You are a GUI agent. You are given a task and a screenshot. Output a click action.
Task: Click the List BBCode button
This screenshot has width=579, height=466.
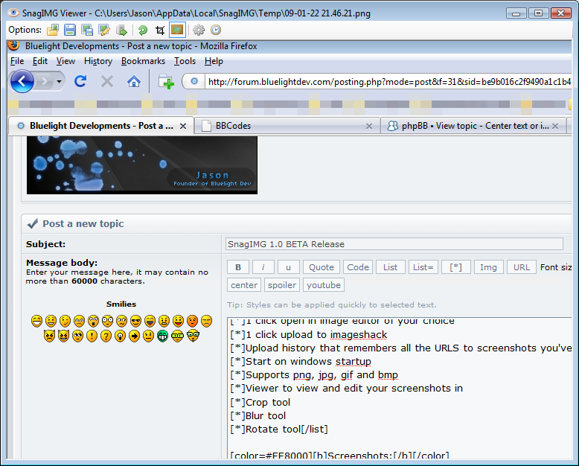[390, 267]
